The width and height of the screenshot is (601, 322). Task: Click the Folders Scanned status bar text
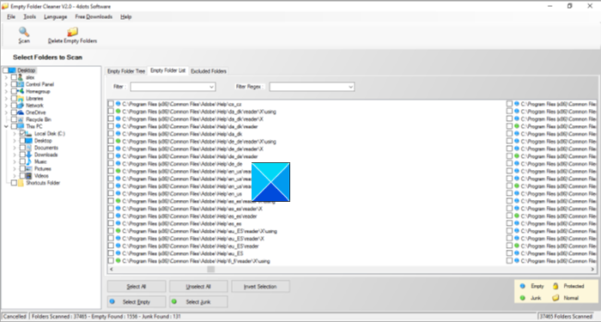(106, 317)
